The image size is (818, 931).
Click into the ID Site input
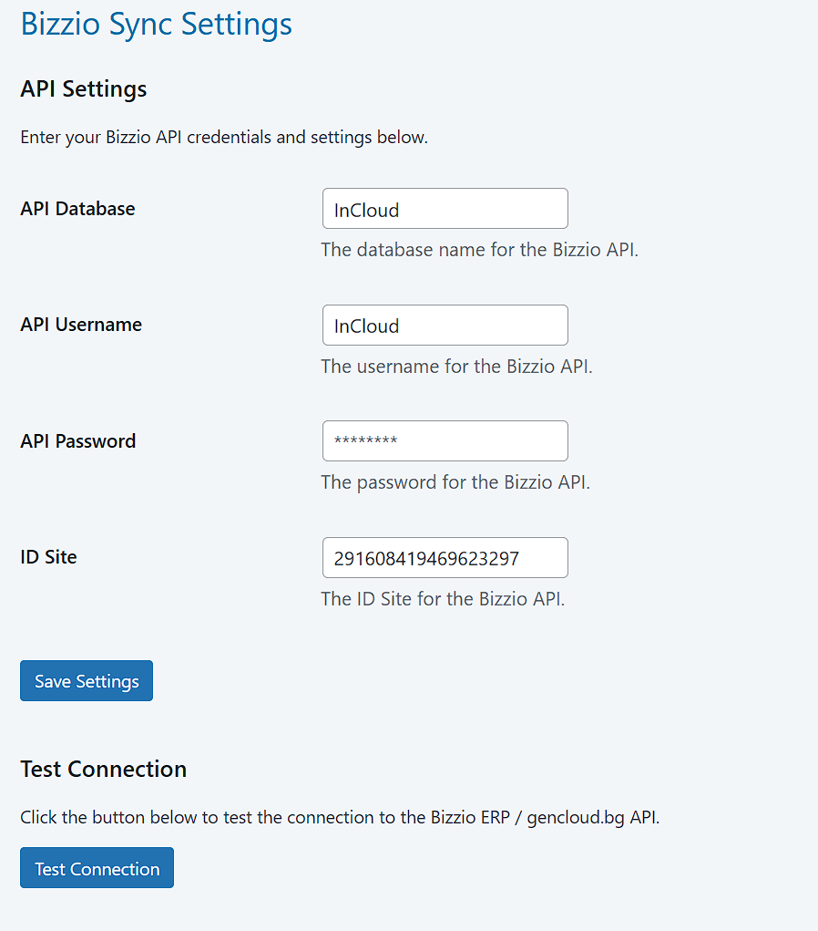coord(445,558)
